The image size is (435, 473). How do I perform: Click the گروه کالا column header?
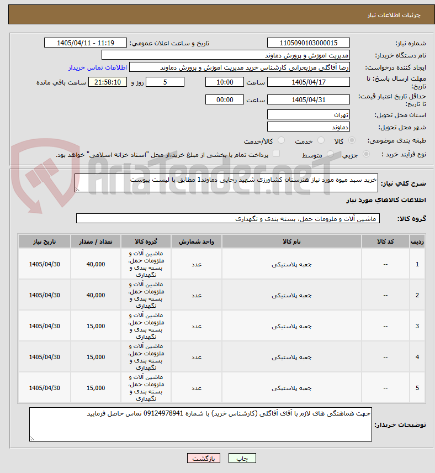click(146, 241)
